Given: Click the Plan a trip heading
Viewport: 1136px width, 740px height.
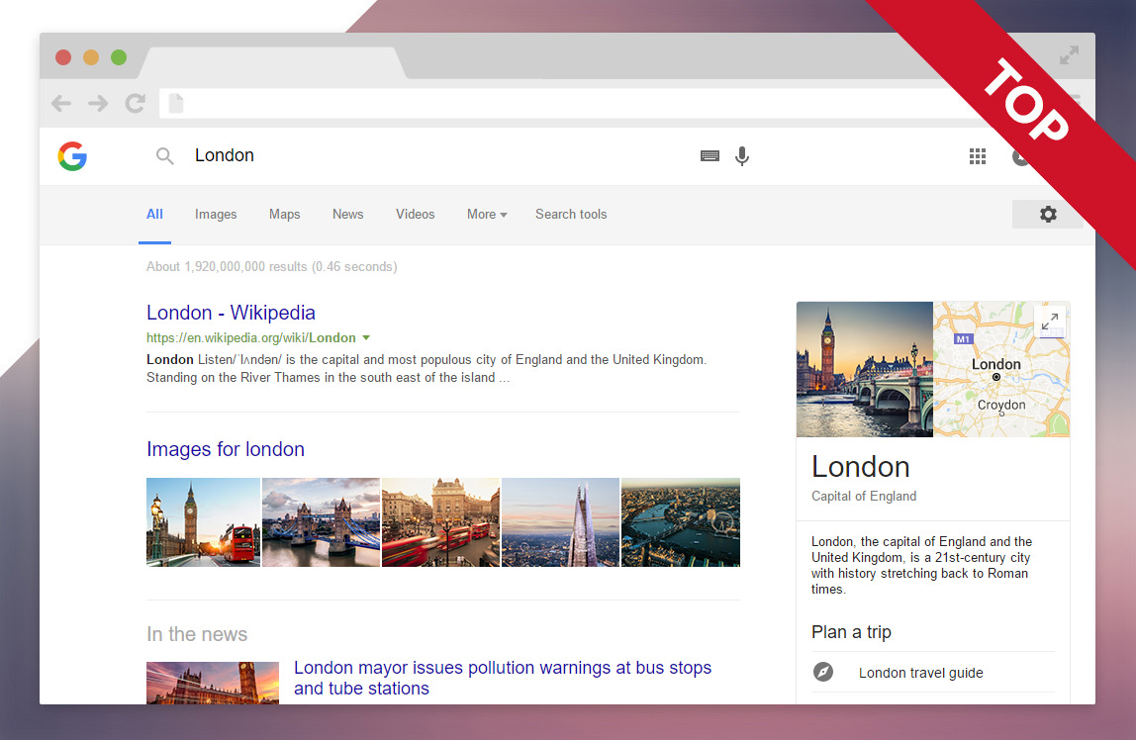Looking at the screenshot, I should point(851,632).
